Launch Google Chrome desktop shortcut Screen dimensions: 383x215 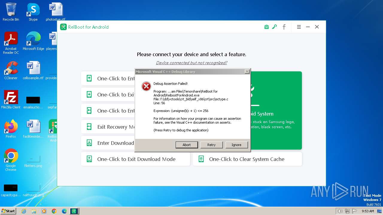click(11, 160)
